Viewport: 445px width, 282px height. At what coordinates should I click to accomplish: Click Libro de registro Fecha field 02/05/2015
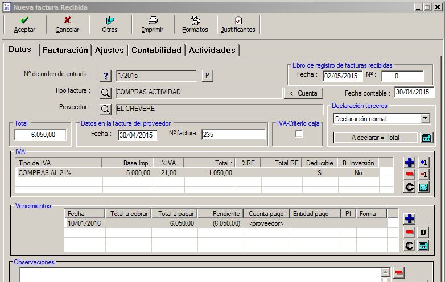343,76
